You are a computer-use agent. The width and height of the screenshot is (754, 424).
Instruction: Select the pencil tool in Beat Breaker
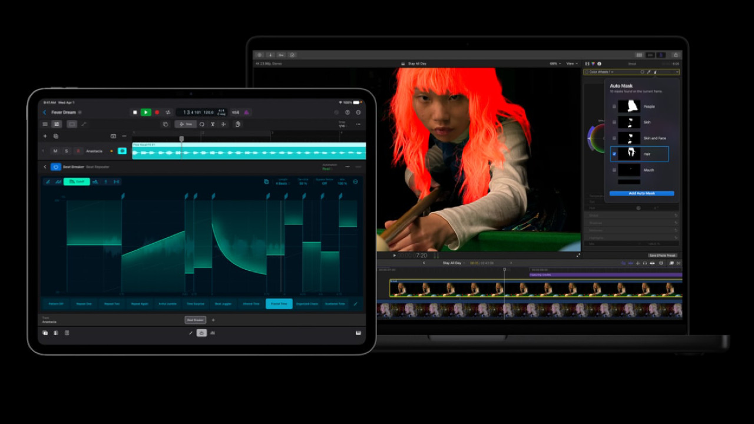tap(48, 182)
